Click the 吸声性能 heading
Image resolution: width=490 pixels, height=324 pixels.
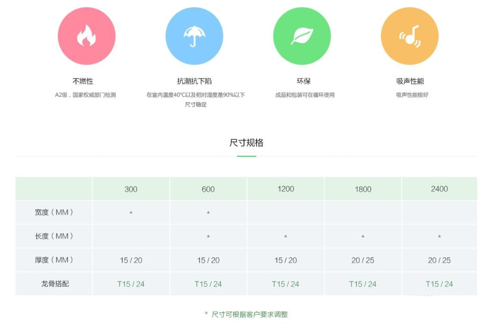coord(410,81)
